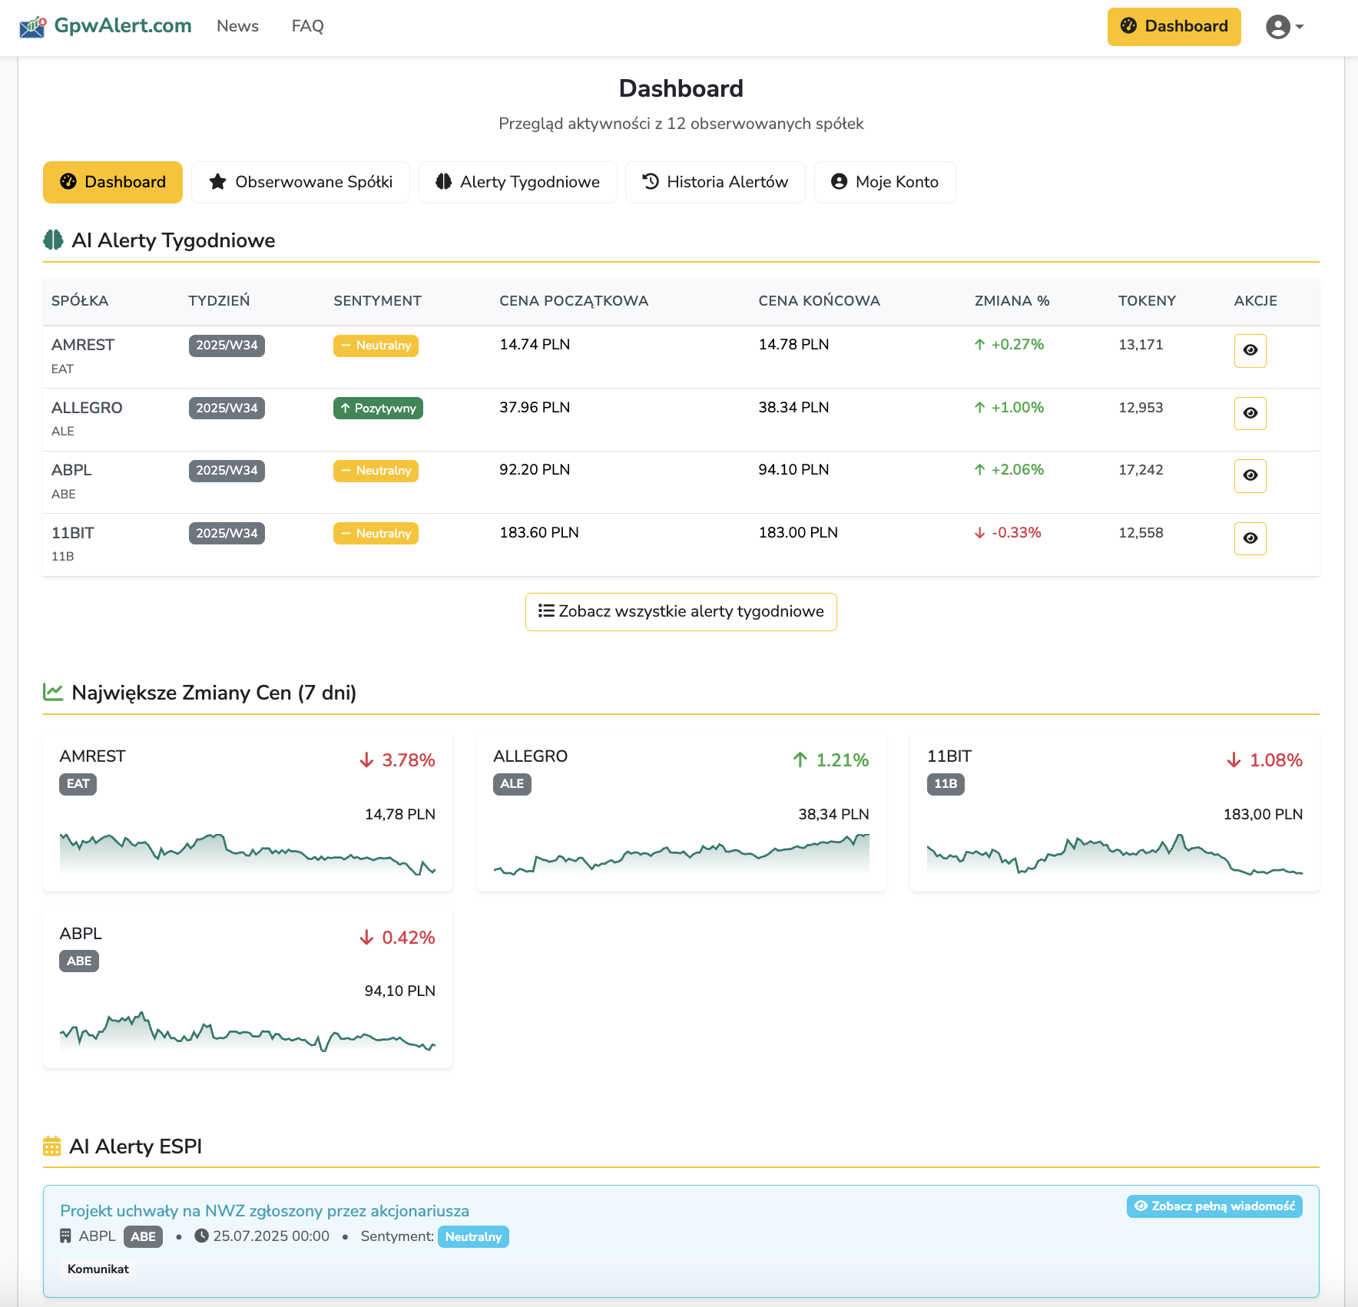Screen dimensions: 1358x1307
Task: Open the ABPL price chart card
Action: pyautogui.click(x=247, y=989)
